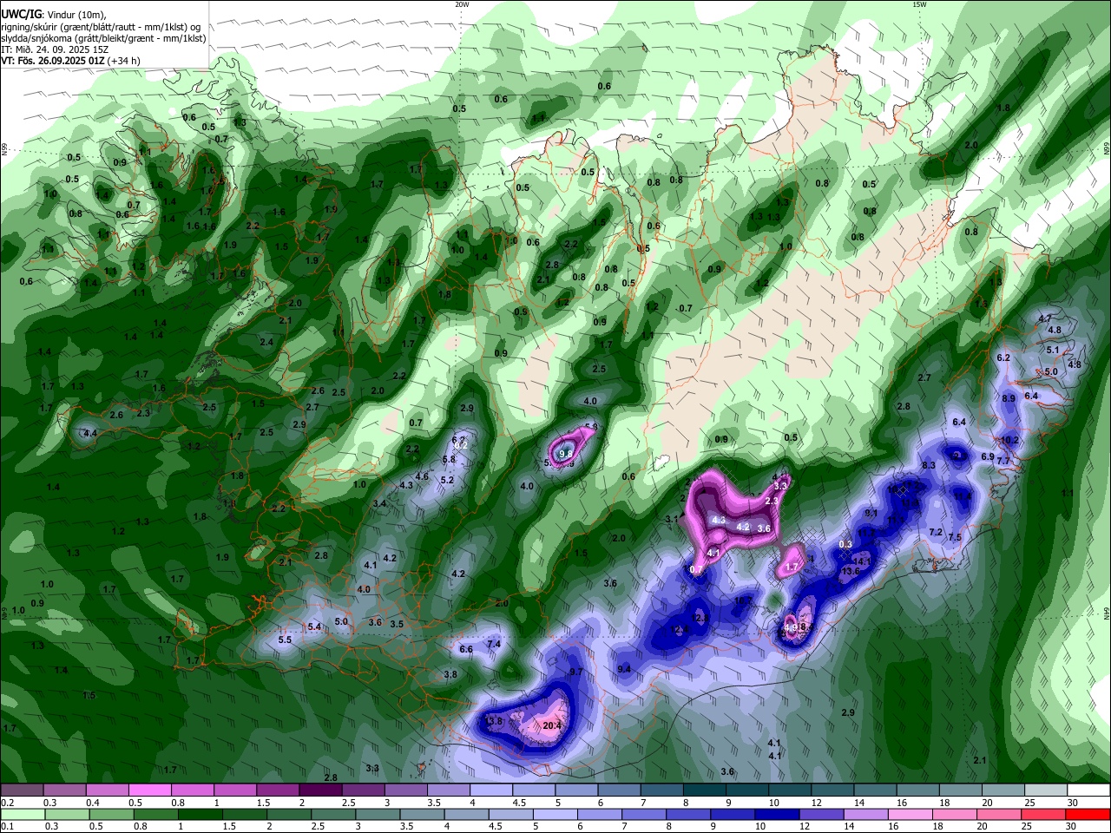Click the white 30 swatch in the top legend row
This screenshot has width=1111, height=833.
1088,790
